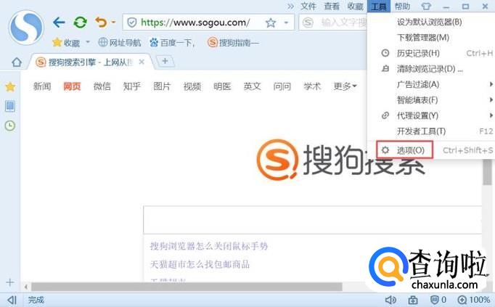Expand the menu bar double-chevron
This screenshot has width=495, height=307.
coord(291,7)
